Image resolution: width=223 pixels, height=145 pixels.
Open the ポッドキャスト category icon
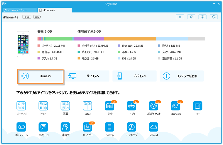point(153,106)
